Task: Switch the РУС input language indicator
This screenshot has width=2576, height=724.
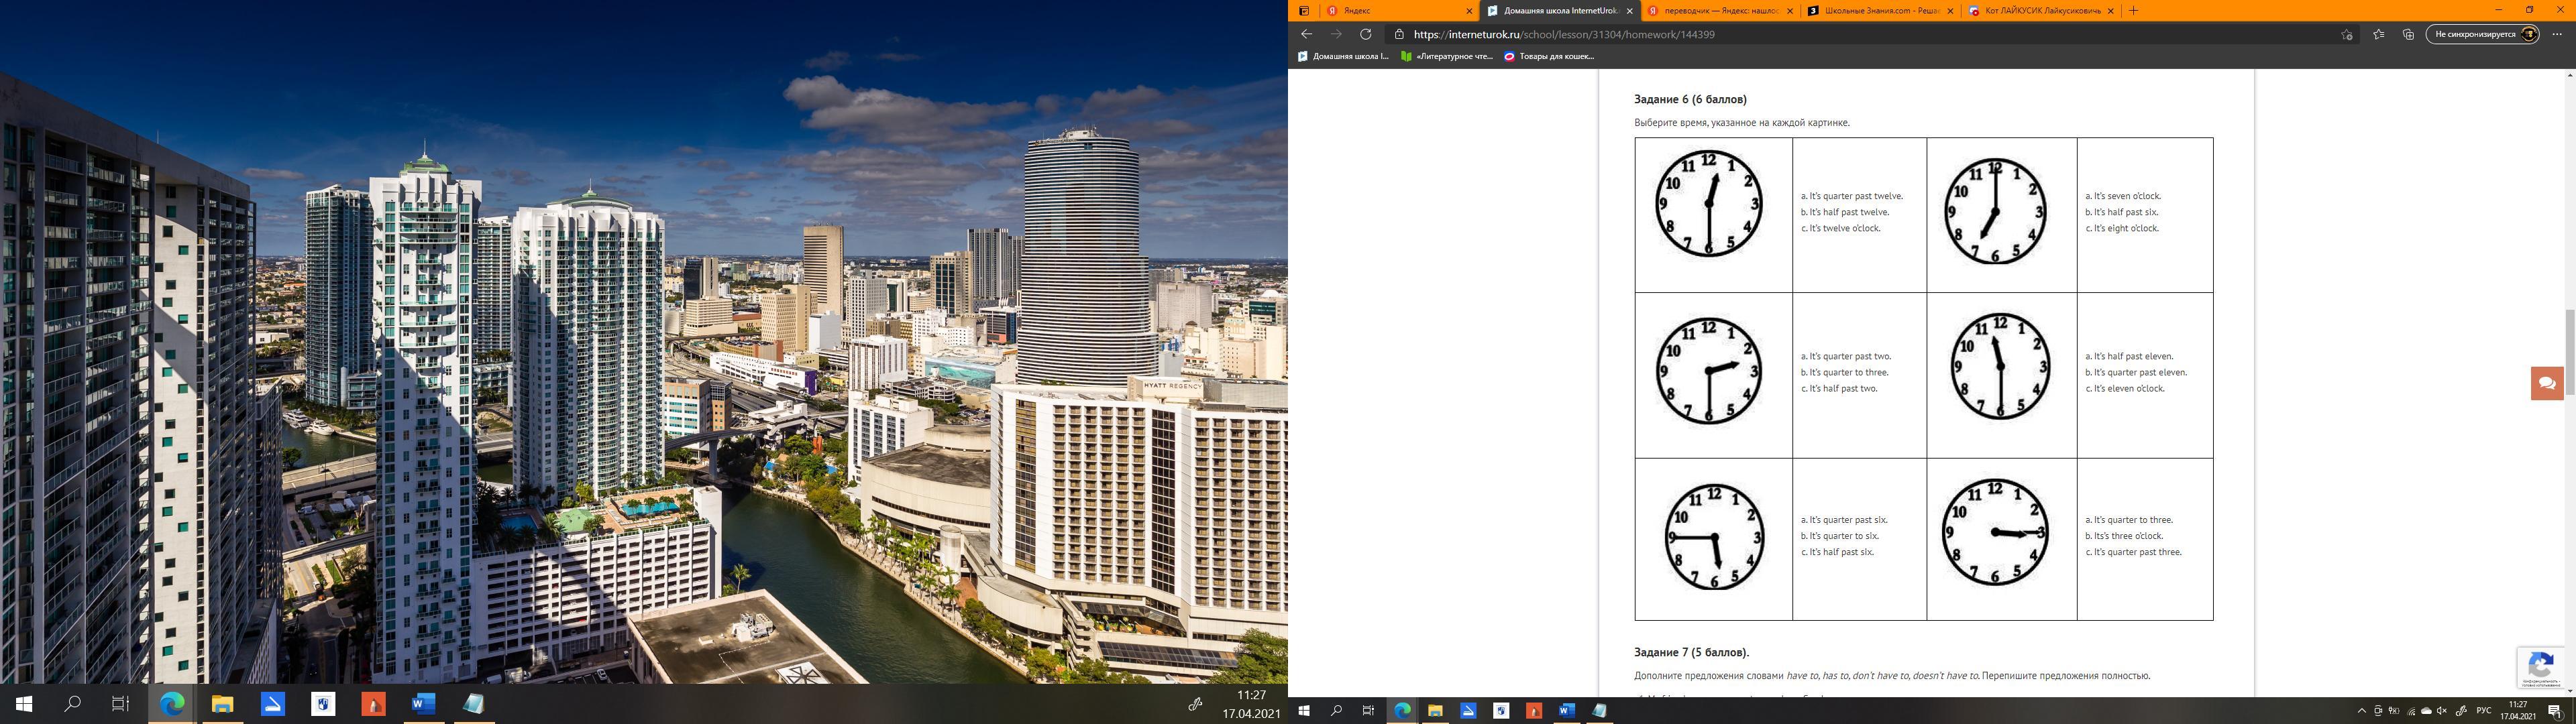Action: point(2484,711)
